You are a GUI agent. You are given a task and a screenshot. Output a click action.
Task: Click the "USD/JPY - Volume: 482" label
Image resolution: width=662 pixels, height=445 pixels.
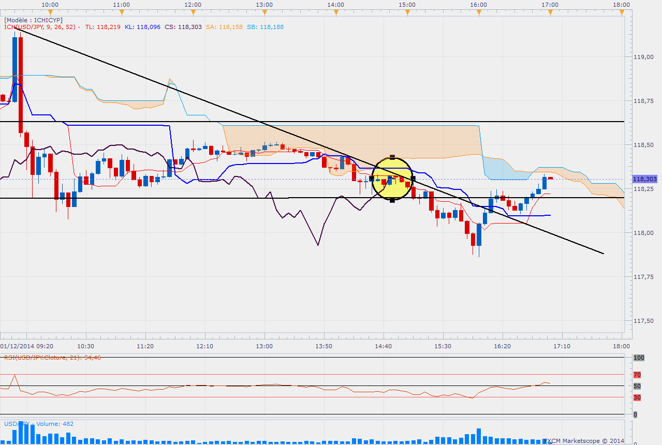39,424
